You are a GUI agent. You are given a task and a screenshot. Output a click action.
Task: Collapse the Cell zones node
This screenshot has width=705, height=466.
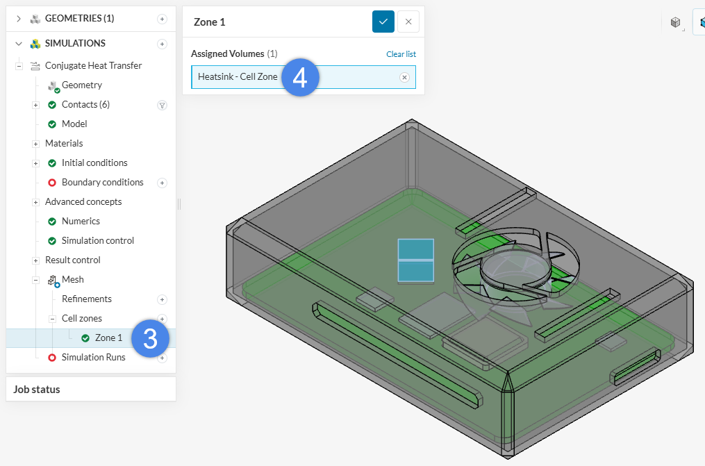point(52,319)
